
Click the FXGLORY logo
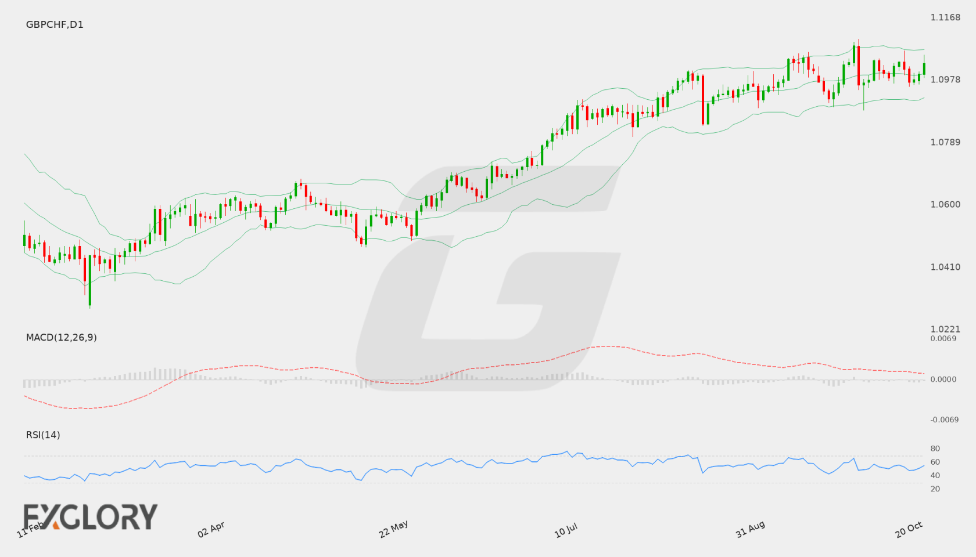(x=91, y=516)
